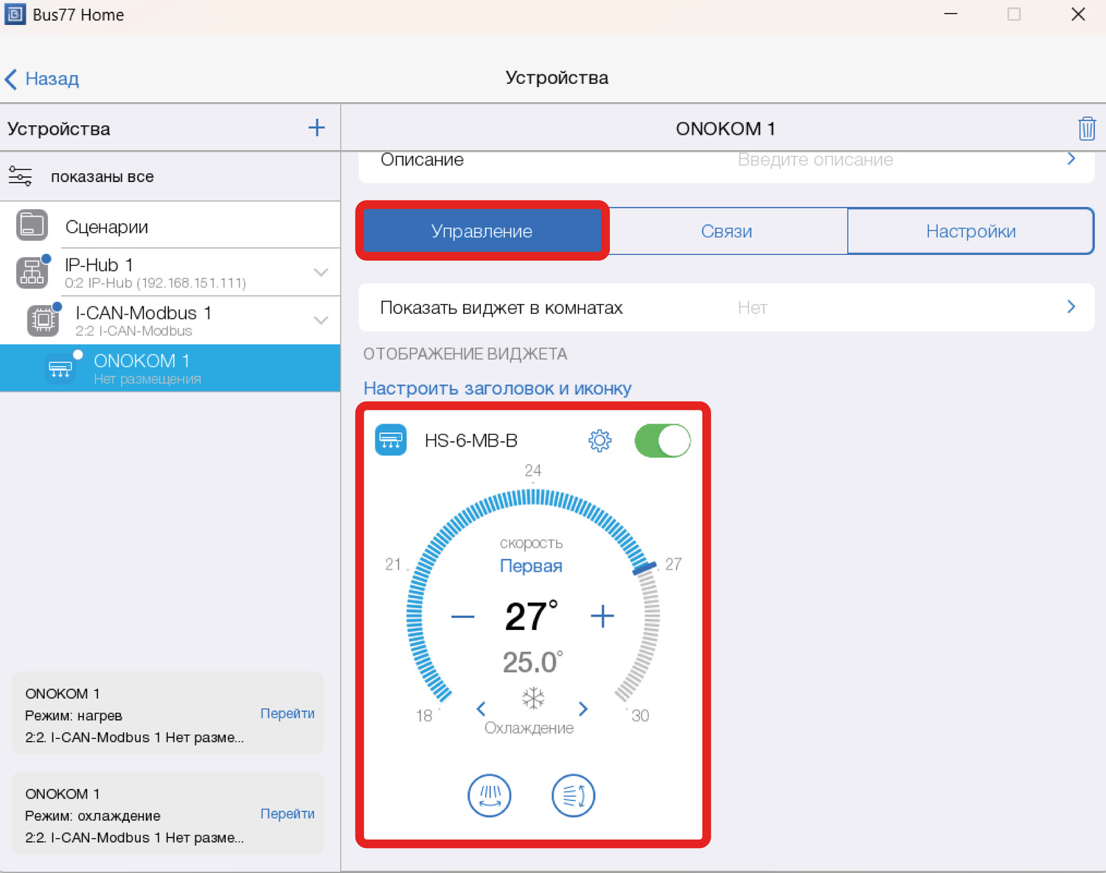
Task: Click the vertical louver swing icon
Action: 573,796
